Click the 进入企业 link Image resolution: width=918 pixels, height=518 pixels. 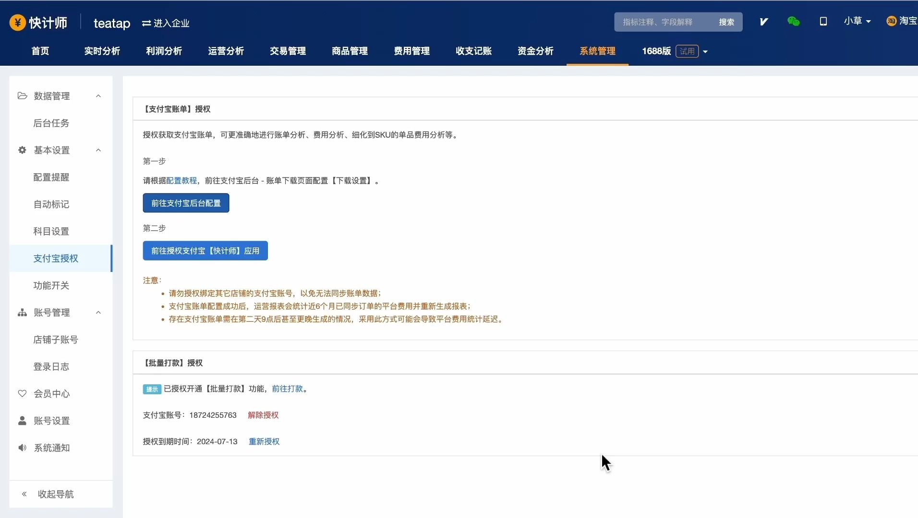171,24
